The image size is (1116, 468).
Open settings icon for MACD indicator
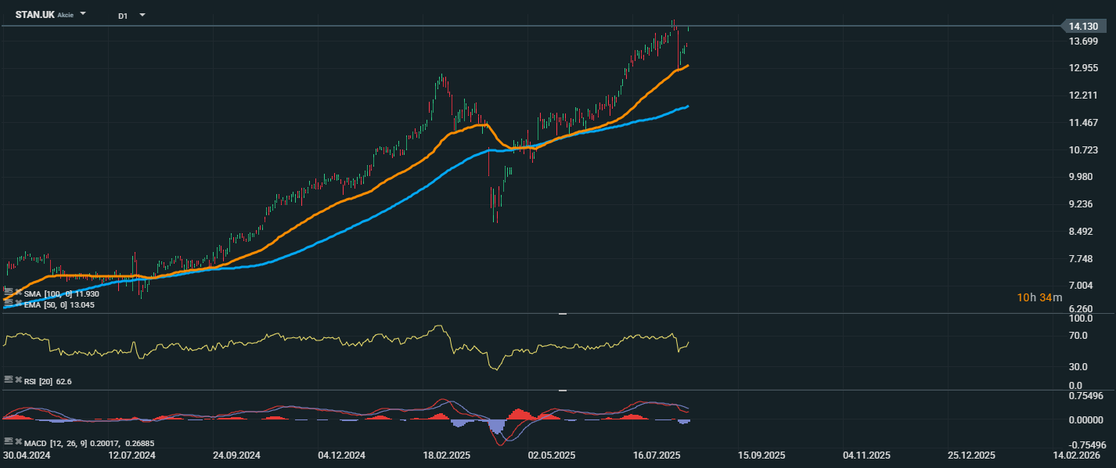click(9, 441)
